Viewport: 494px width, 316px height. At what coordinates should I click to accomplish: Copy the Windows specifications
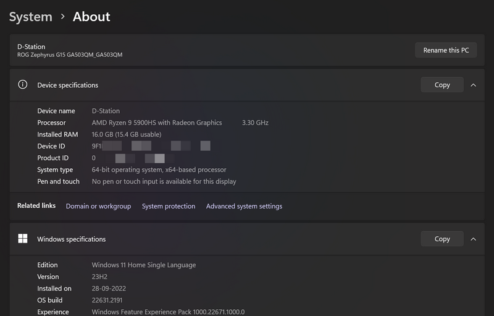pos(442,239)
